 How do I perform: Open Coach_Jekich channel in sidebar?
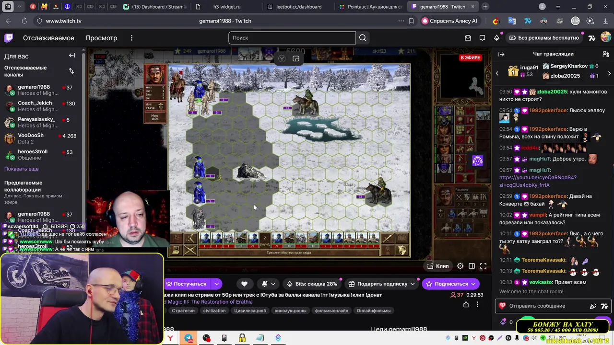coord(41,106)
